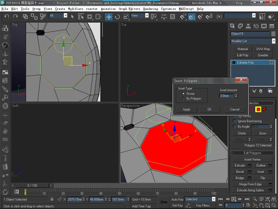Open the Hierarchy command panel tab
Screen dimensions: 278x209
click(248, 26)
